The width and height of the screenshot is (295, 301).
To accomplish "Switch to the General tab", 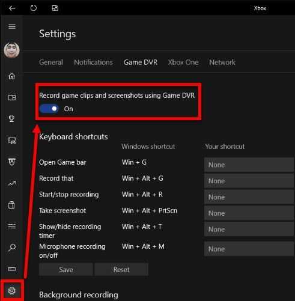I will [x=51, y=62].
